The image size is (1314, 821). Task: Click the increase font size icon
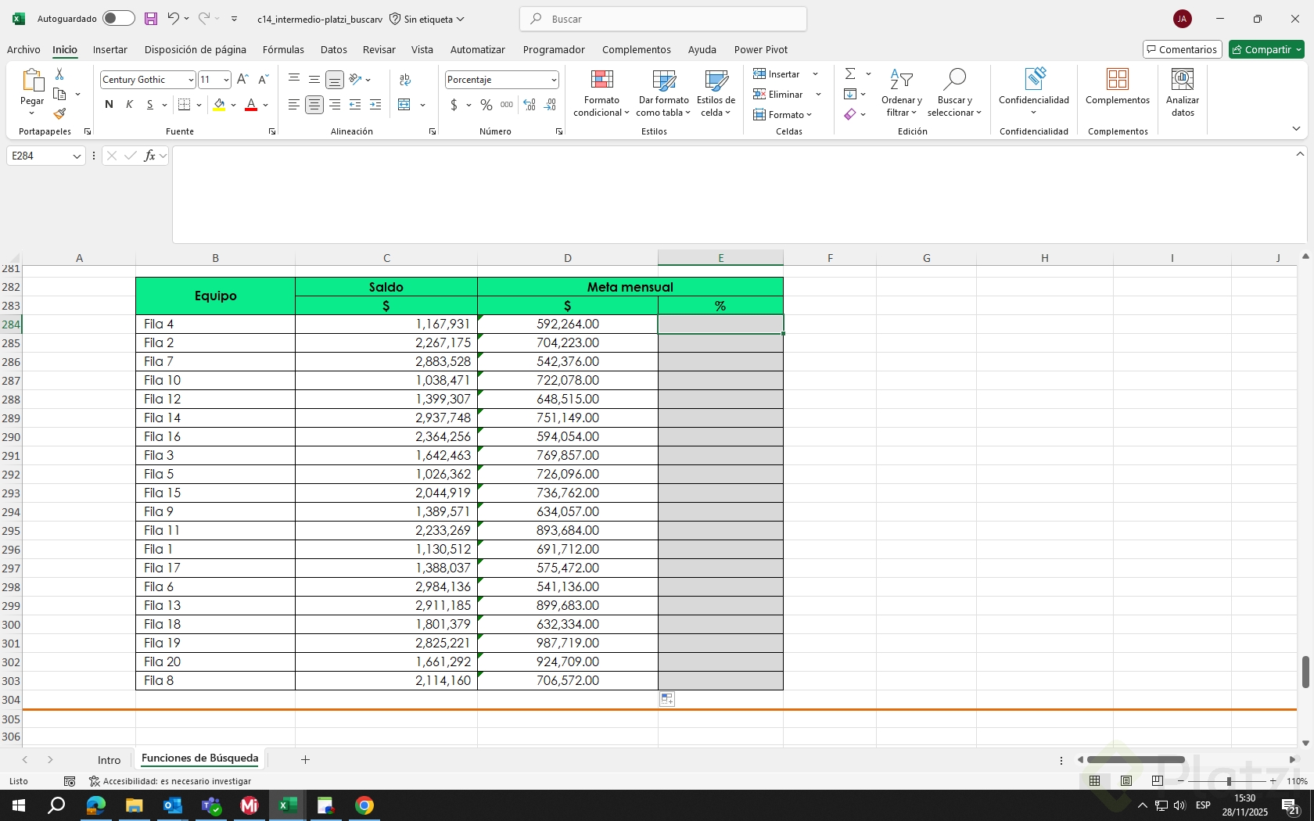[x=242, y=80]
